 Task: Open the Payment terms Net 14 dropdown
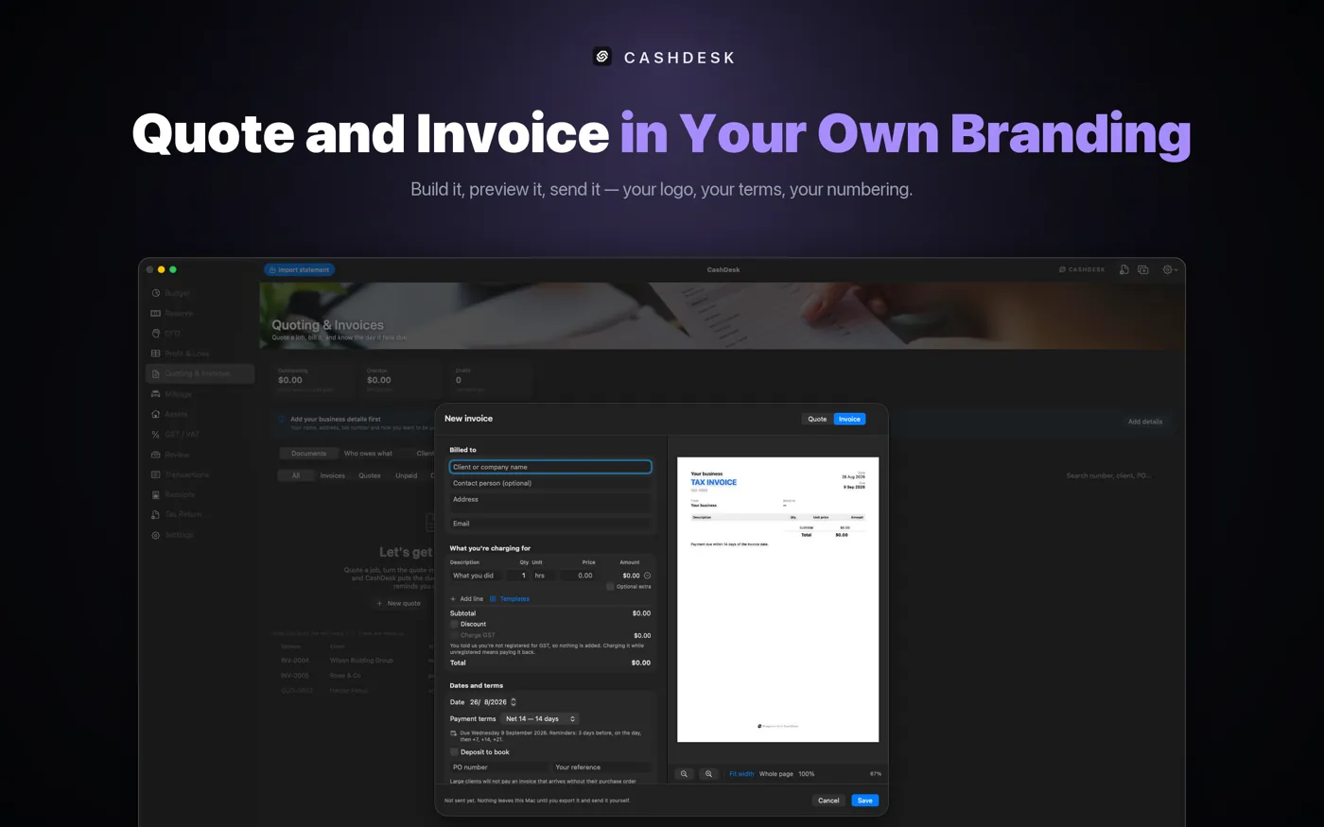click(x=540, y=718)
